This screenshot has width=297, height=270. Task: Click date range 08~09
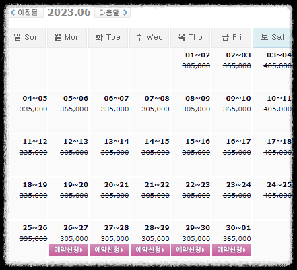197,99
